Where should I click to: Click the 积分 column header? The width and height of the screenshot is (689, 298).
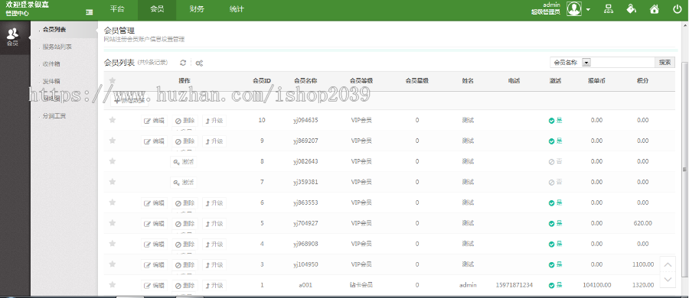tap(642, 81)
